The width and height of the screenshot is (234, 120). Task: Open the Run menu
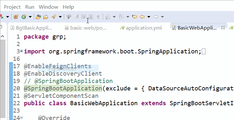pyautogui.click(x=30, y=7)
